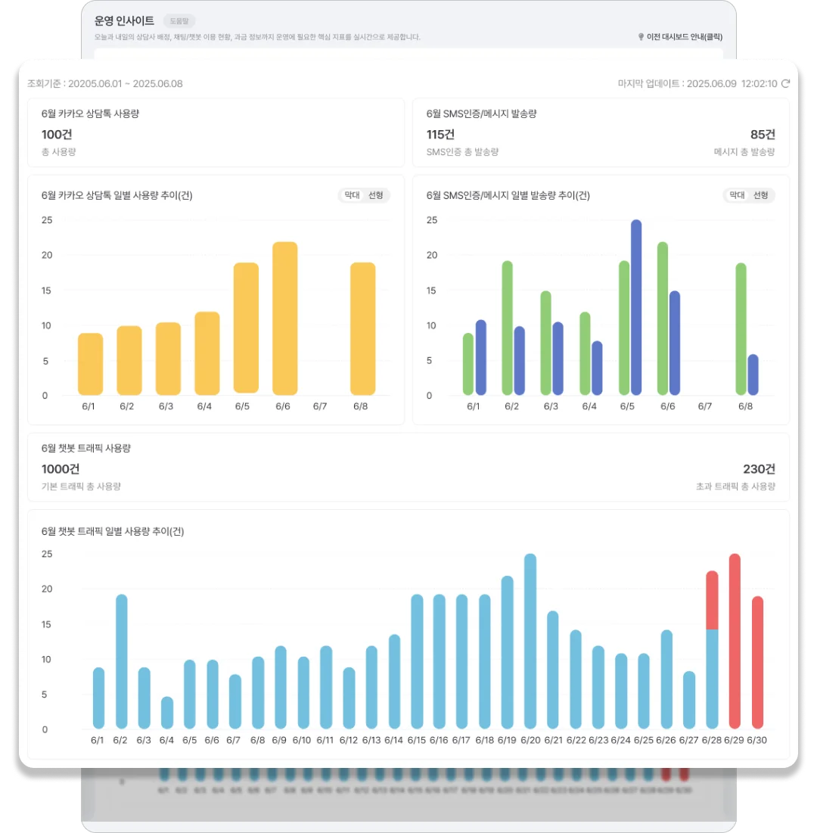Click the 85건 메시지 총 발송량 value

pyautogui.click(x=763, y=135)
